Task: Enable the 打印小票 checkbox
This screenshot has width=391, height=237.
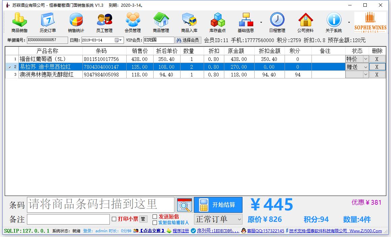Action: pos(114,219)
